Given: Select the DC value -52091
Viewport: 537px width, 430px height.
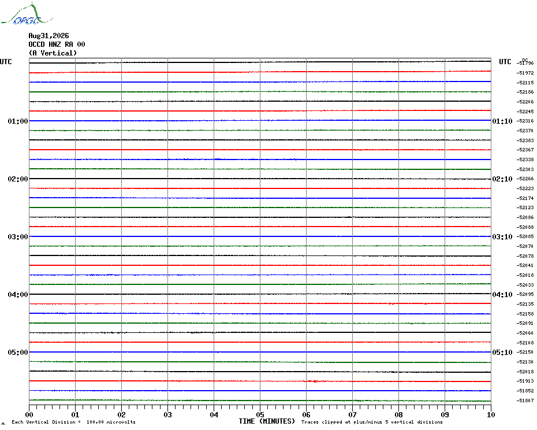Looking at the screenshot, I should 525,323.
